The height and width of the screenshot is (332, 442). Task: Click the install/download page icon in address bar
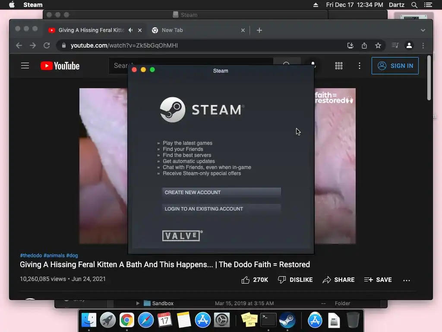click(x=350, y=45)
